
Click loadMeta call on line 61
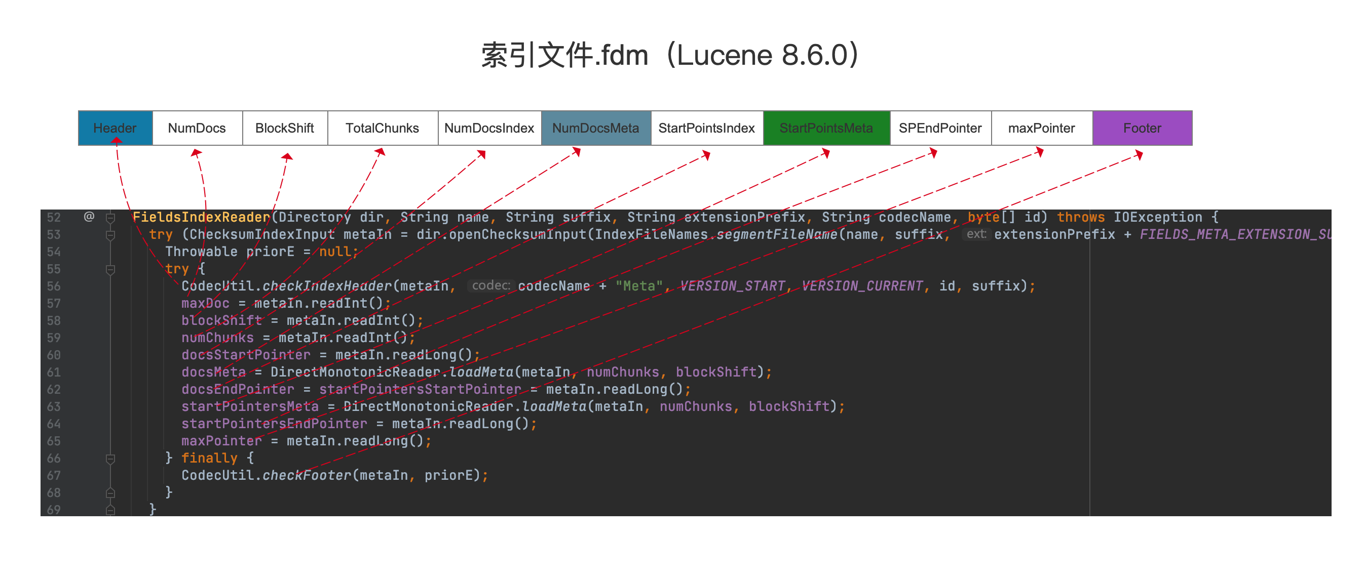pyautogui.click(x=481, y=372)
